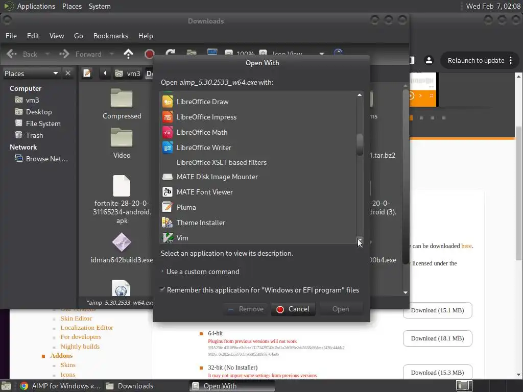Switch to AIMP for Windows Chrome taskbar item

(60, 386)
